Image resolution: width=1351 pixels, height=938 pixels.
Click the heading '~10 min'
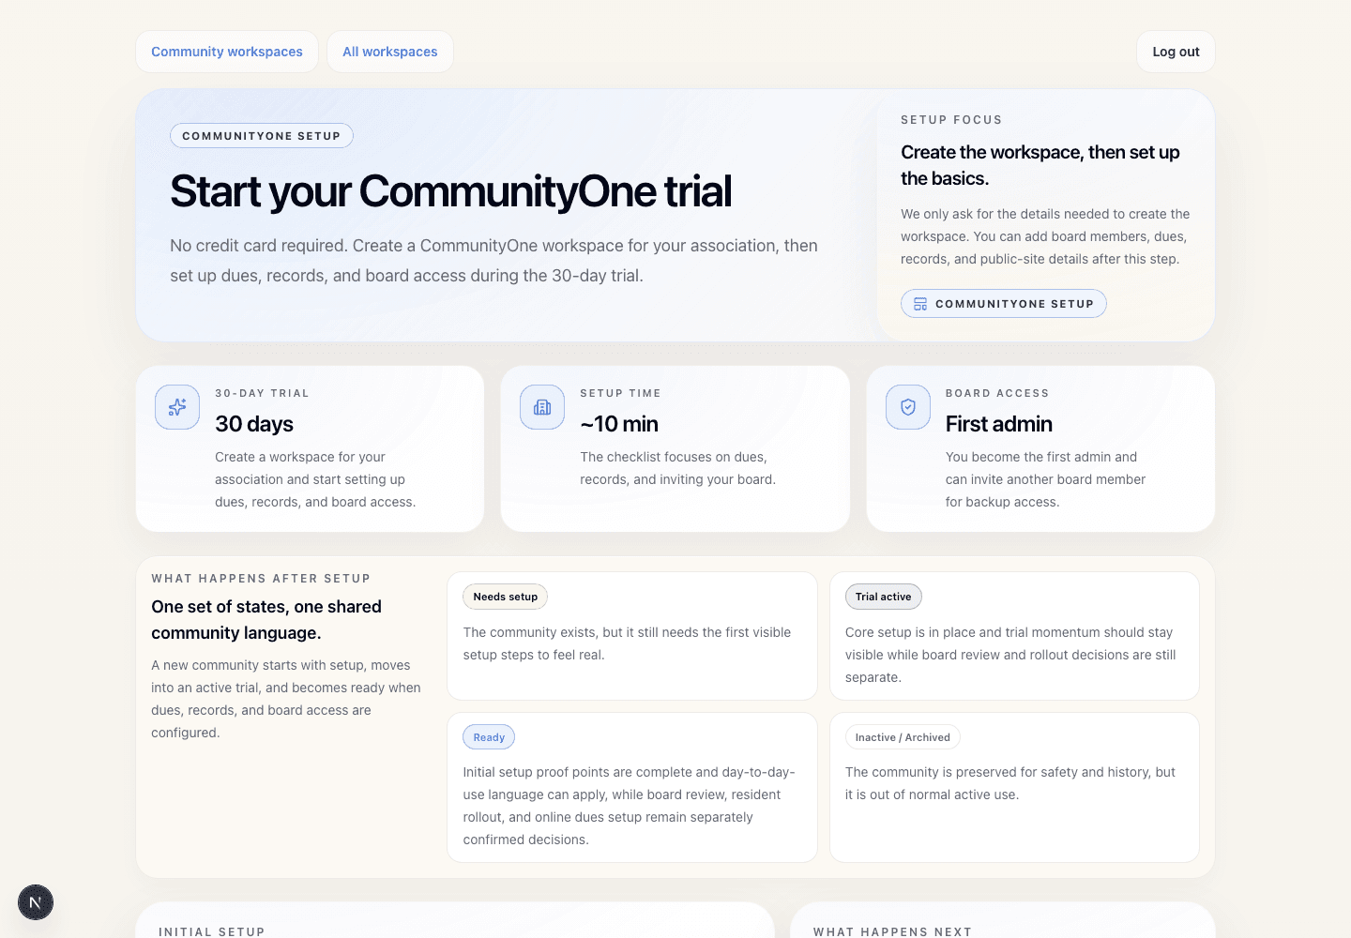619,424
